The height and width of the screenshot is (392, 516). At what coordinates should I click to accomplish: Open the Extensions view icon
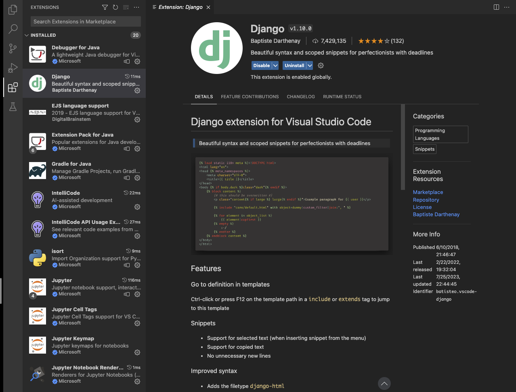[x=13, y=87]
